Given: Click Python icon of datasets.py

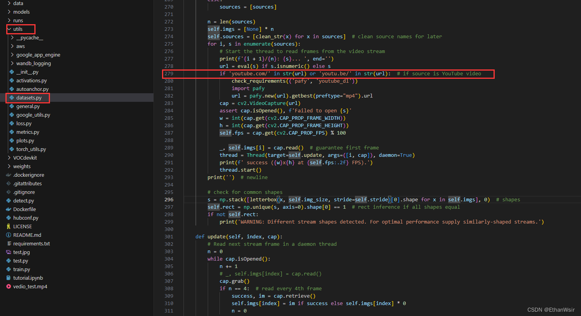Looking at the screenshot, I should tap(12, 98).
